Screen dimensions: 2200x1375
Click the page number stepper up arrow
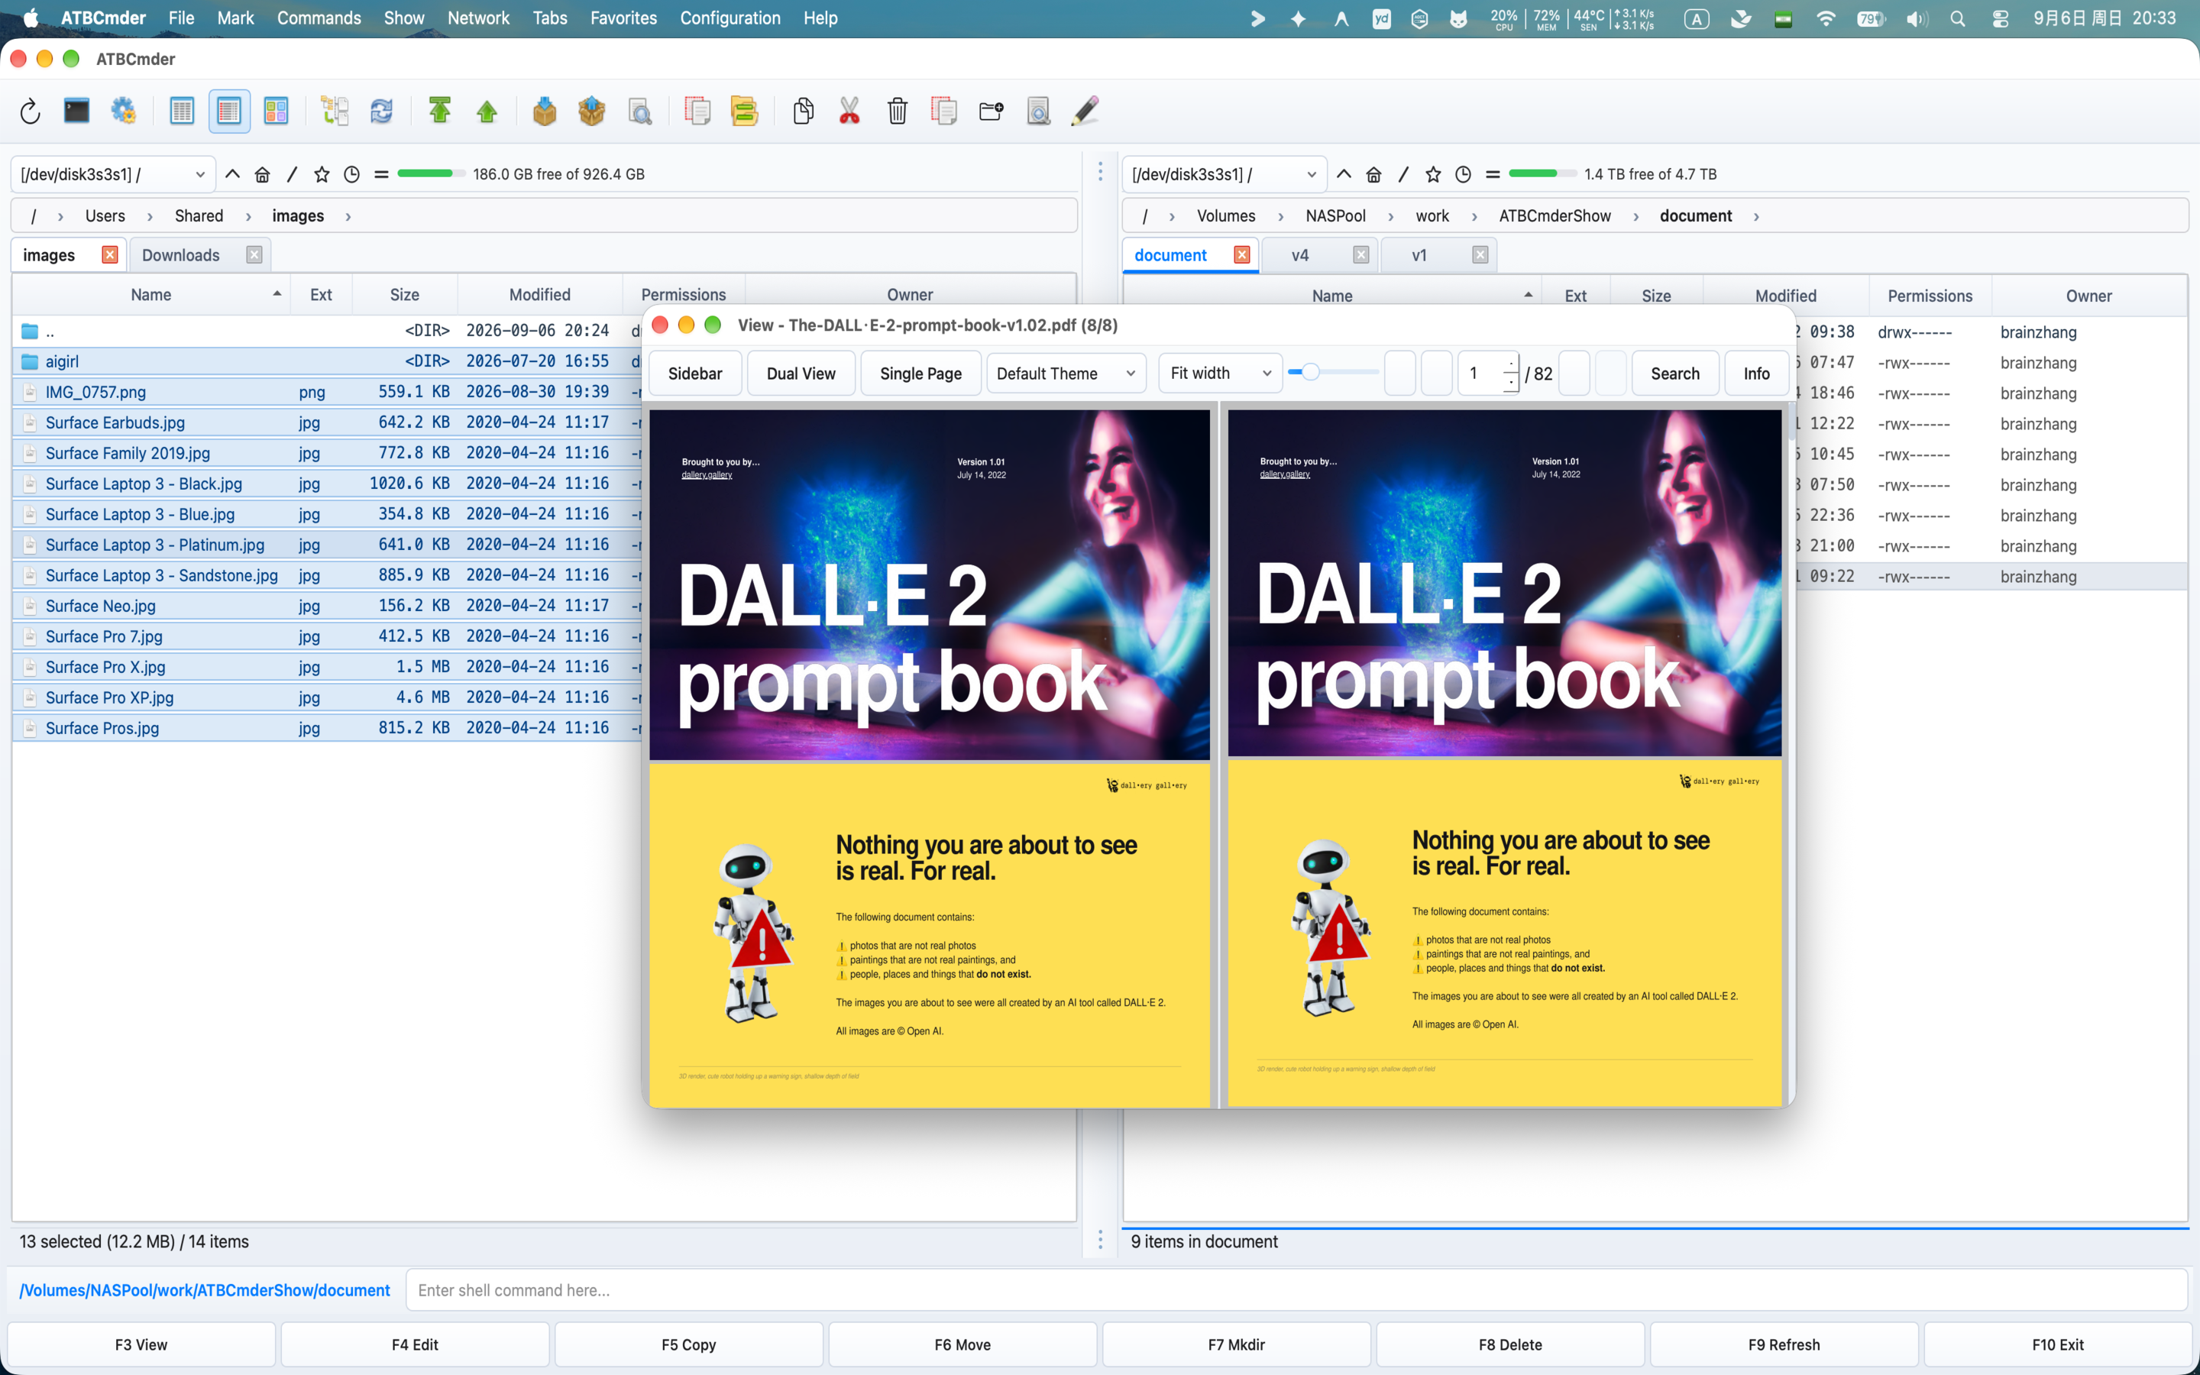1511,364
